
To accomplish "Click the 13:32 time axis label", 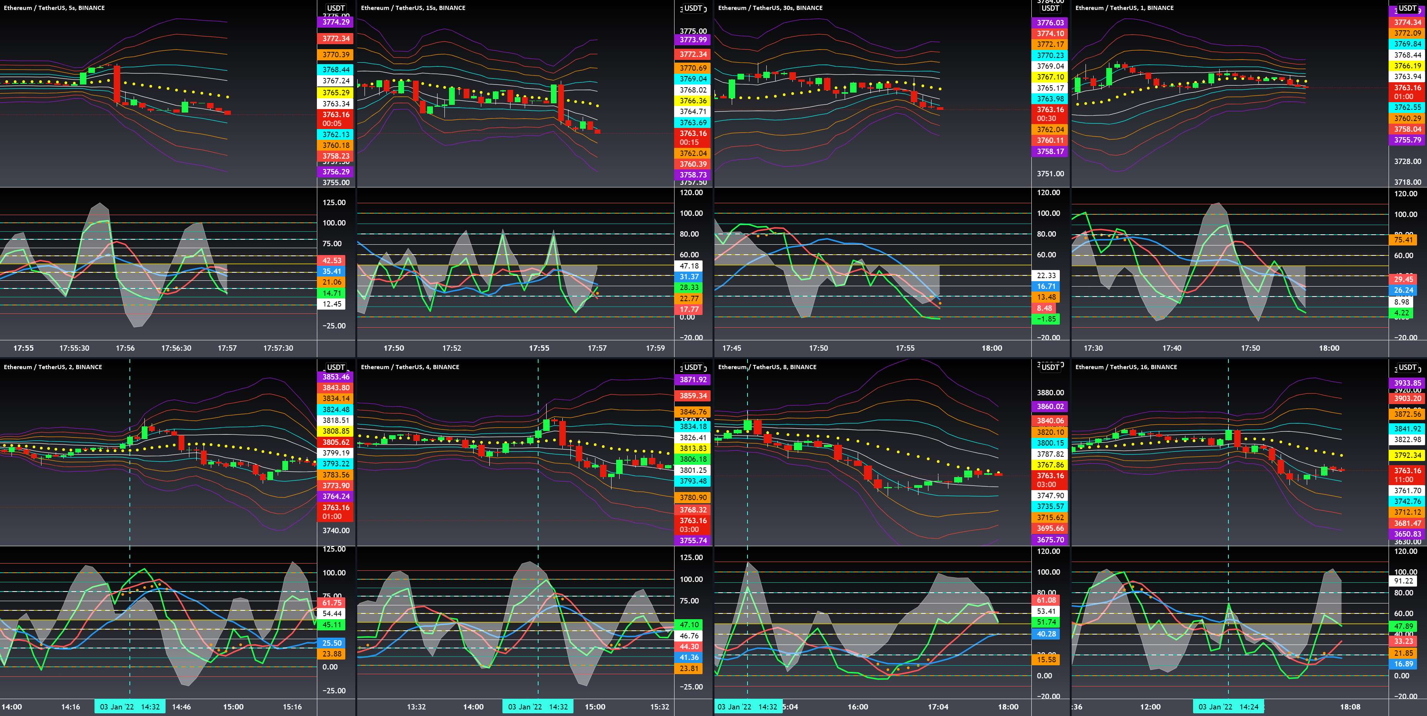I will [x=417, y=706].
